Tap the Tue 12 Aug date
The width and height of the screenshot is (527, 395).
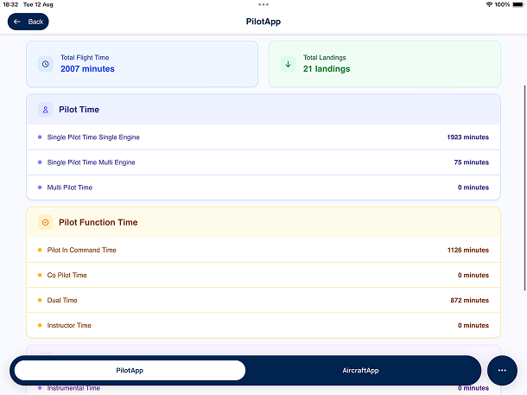(38, 4)
